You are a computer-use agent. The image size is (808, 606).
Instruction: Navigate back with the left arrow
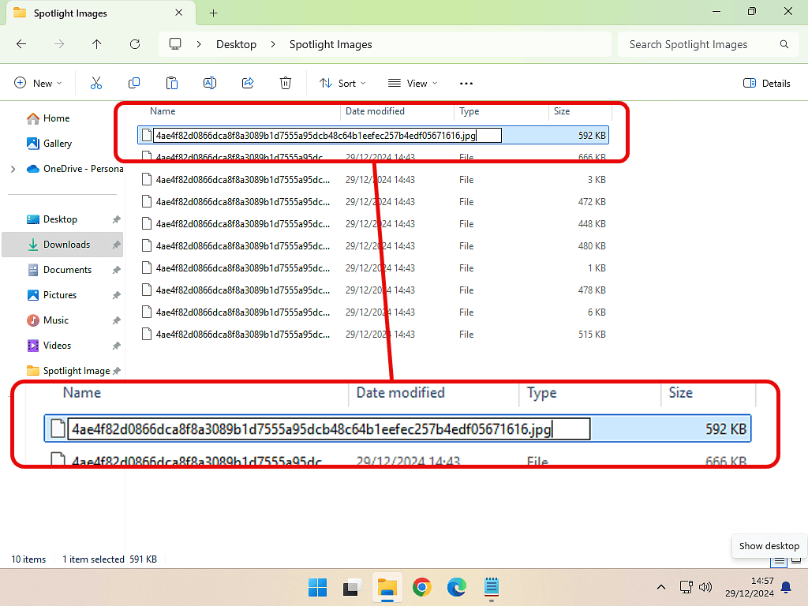click(21, 44)
